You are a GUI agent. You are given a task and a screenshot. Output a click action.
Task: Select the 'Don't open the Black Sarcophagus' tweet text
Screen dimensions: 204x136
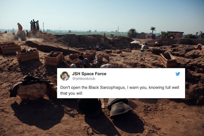(120, 90)
